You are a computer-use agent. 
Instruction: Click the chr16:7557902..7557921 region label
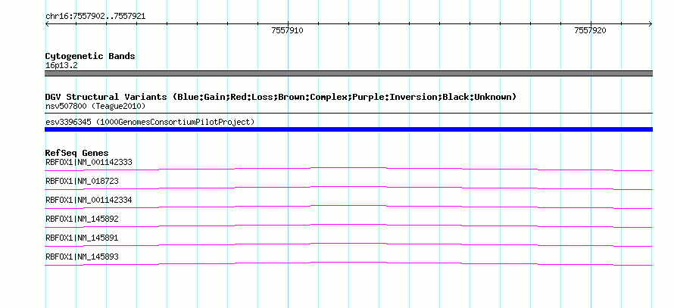[x=95, y=17]
